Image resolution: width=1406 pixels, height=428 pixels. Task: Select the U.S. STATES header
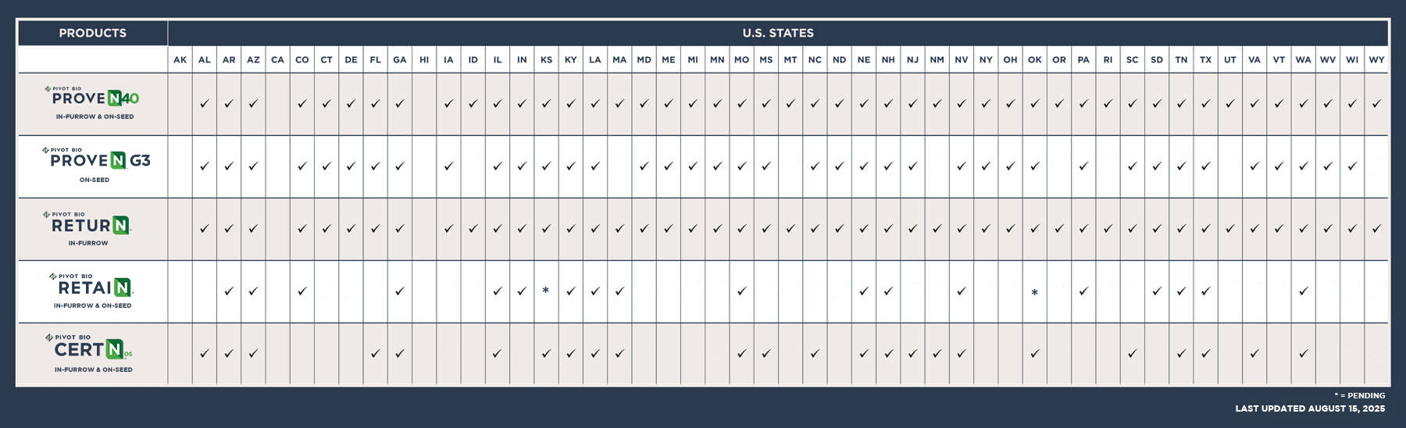[778, 33]
